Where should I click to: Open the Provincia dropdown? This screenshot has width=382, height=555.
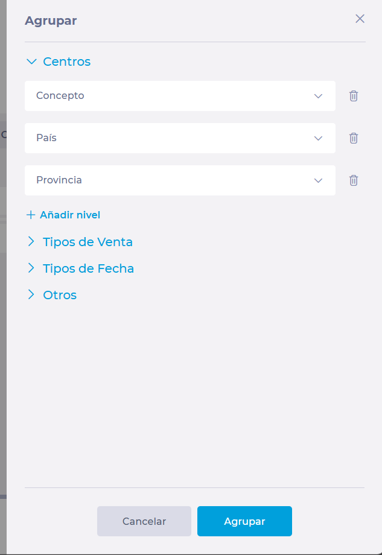[180, 180]
